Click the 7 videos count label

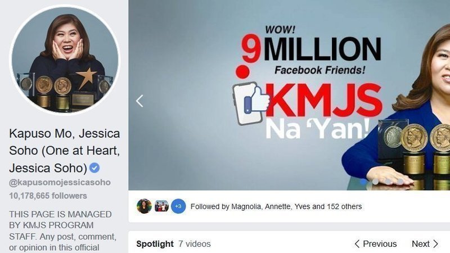click(195, 244)
